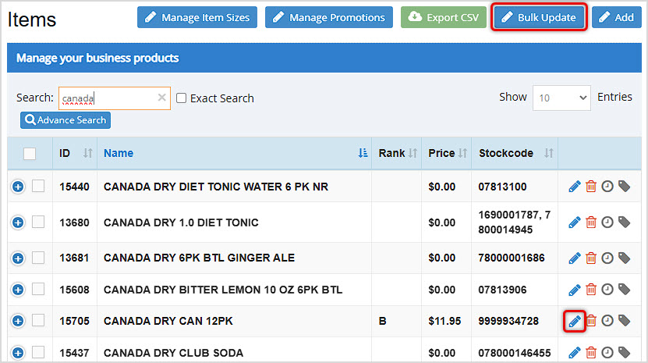This screenshot has width=648, height=363.
Task: Delete CANADA DRY CLUB SODA trash icon
Action: point(591,353)
